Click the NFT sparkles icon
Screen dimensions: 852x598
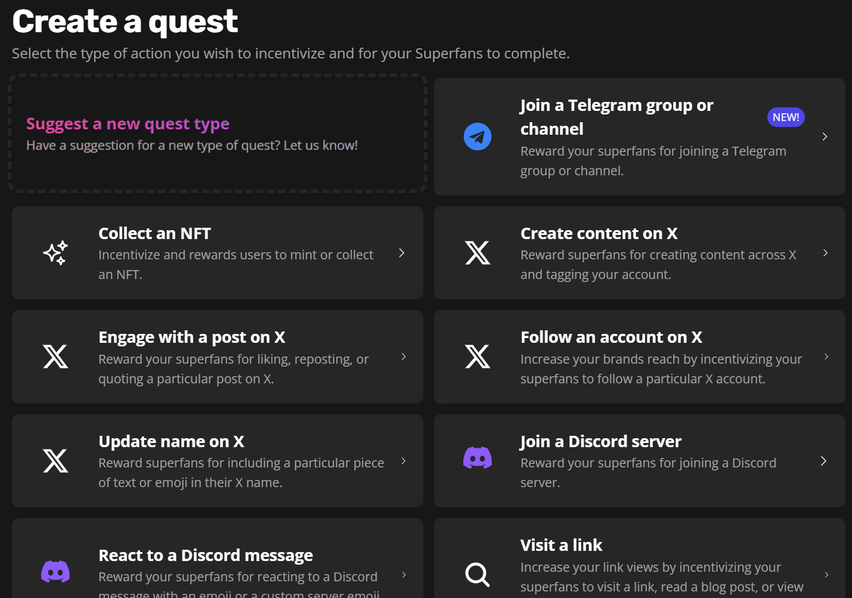pos(55,253)
